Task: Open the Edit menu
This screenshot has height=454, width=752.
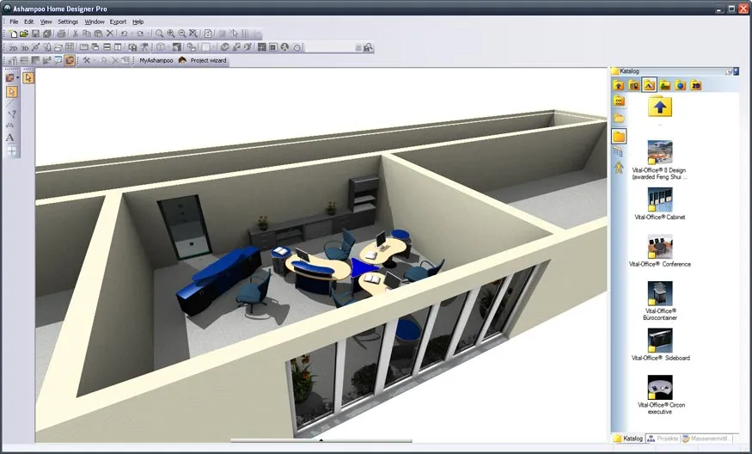Action: pos(28,21)
